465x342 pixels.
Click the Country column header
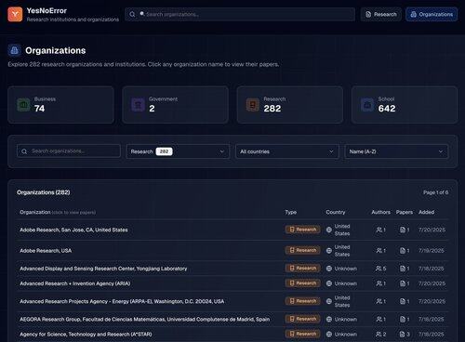(336, 212)
